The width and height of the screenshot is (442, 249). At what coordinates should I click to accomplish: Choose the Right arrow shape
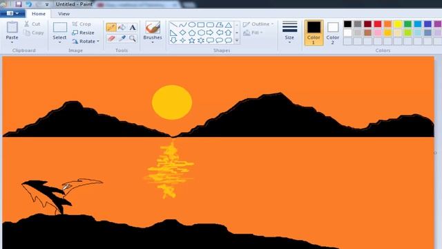point(210,33)
